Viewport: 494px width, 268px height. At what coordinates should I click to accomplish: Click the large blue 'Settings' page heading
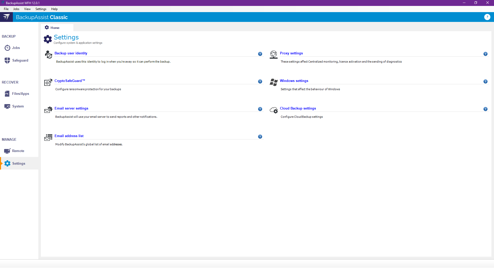pos(66,37)
